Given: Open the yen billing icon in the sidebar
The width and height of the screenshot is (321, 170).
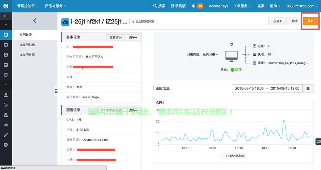Looking at the screenshot, I should pos(6,105).
